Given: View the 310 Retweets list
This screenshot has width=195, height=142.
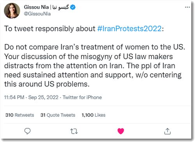Looking at the screenshot, I should [x=19, y=115].
